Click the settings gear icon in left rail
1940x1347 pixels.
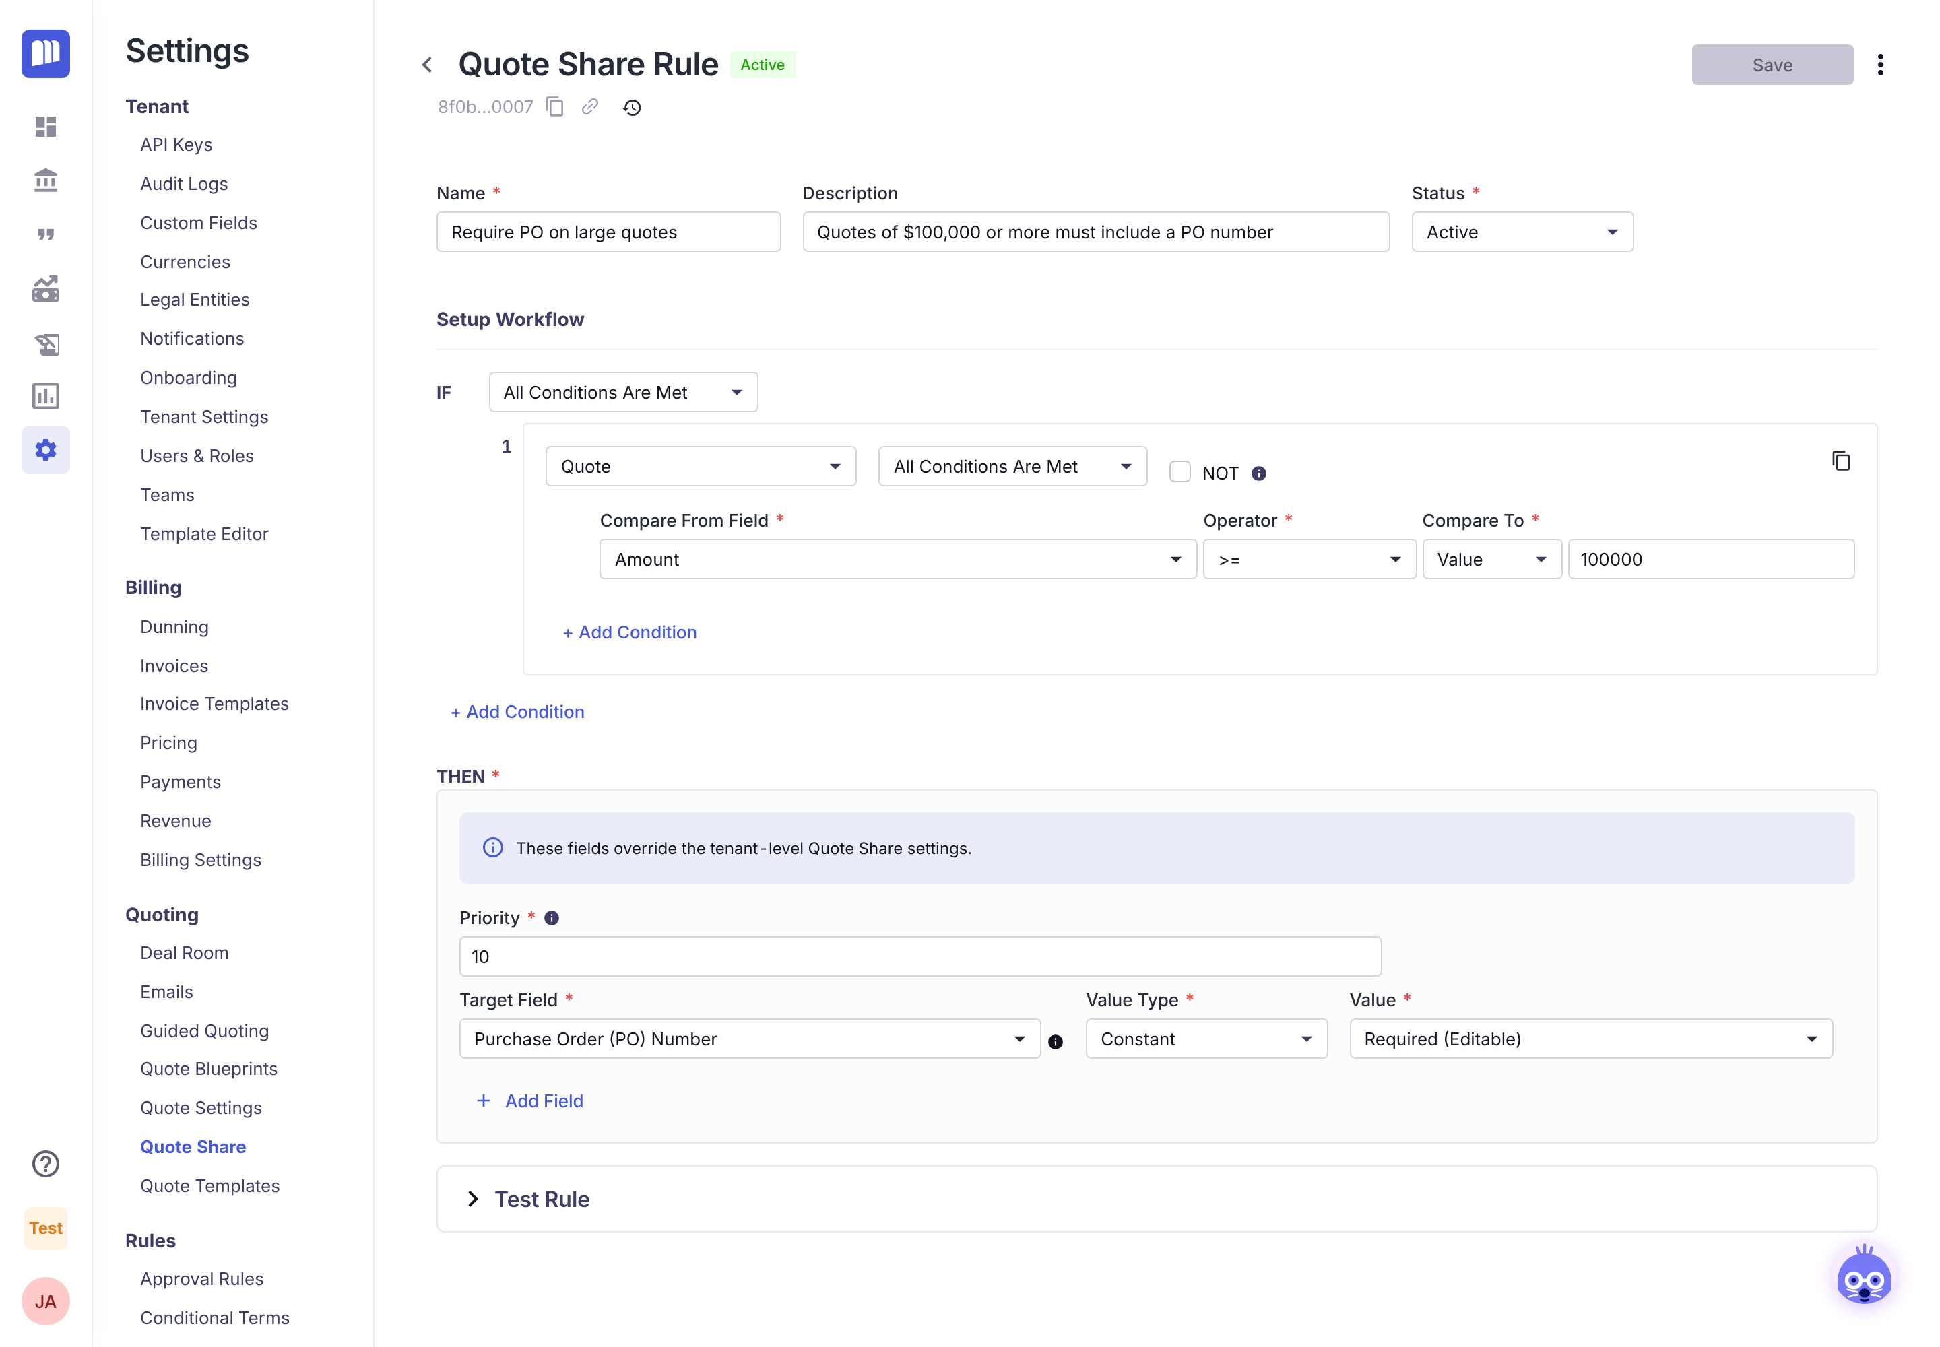click(x=46, y=450)
